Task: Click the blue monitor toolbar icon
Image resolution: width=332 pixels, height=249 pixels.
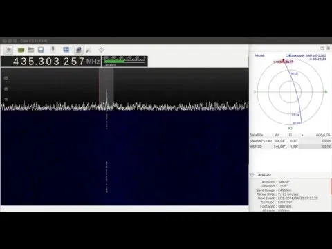Action: pos(66,50)
